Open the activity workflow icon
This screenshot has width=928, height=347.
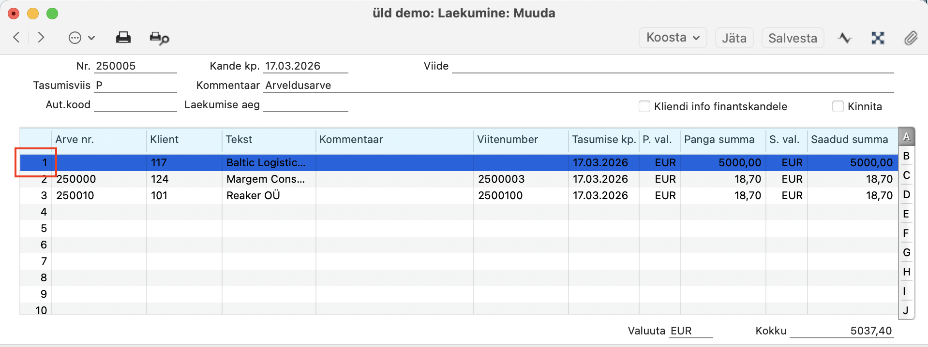[x=845, y=38]
